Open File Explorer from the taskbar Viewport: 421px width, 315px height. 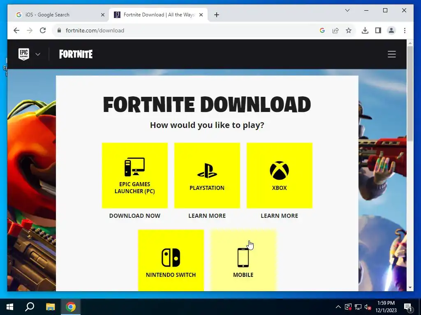point(50,307)
